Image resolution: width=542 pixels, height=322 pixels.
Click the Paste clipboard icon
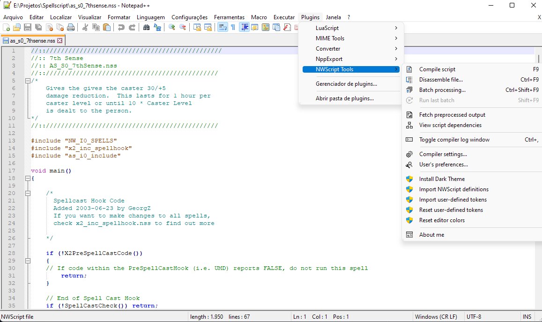tap(107, 27)
